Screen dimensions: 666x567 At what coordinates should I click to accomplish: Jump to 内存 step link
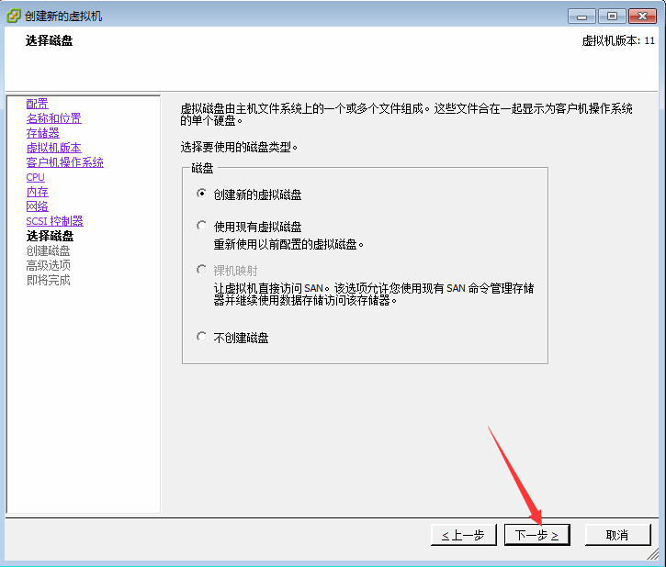coord(37,192)
